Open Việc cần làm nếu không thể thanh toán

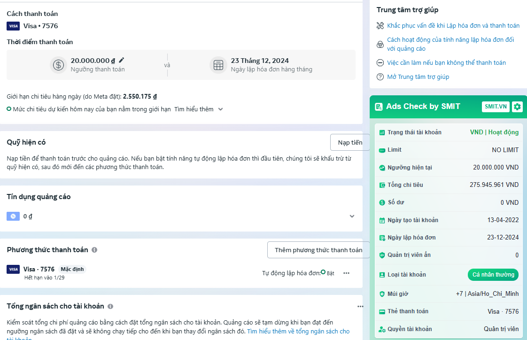tap(446, 62)
